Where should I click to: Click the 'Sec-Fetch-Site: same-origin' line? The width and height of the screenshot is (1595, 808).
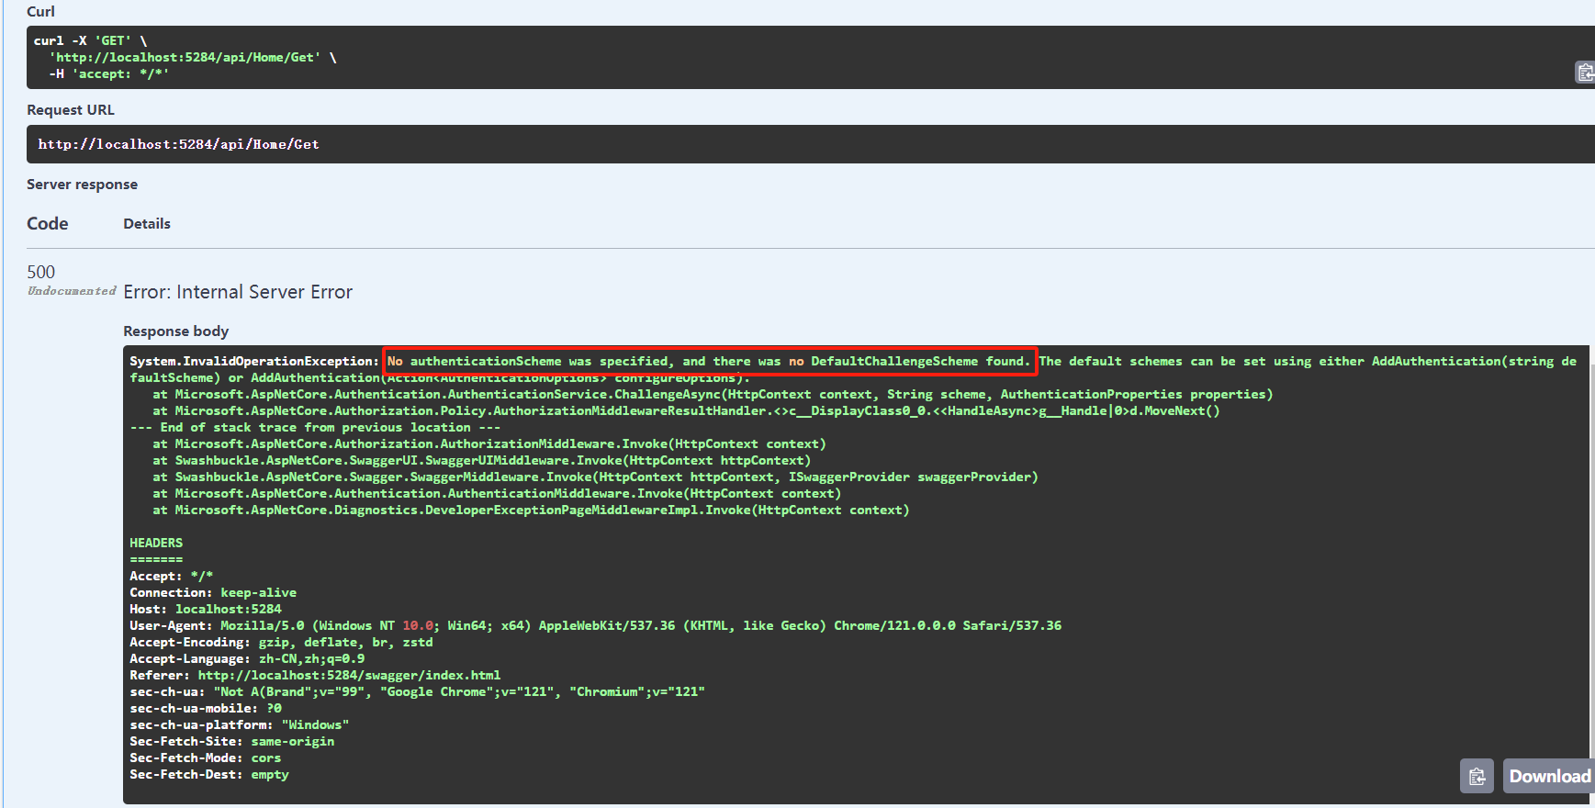(232, 741)
